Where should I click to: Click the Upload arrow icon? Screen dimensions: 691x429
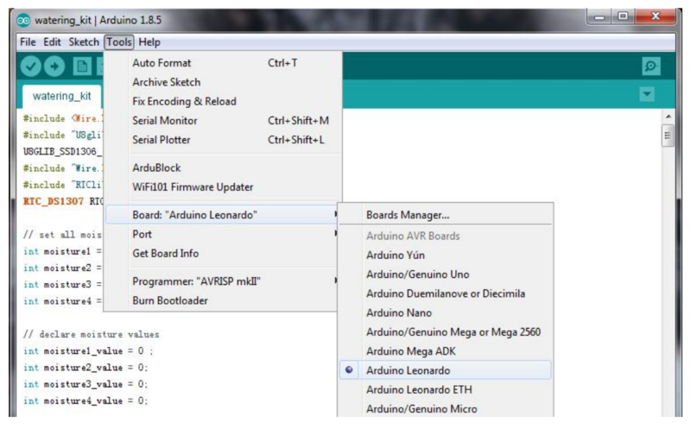click(54, 66)
